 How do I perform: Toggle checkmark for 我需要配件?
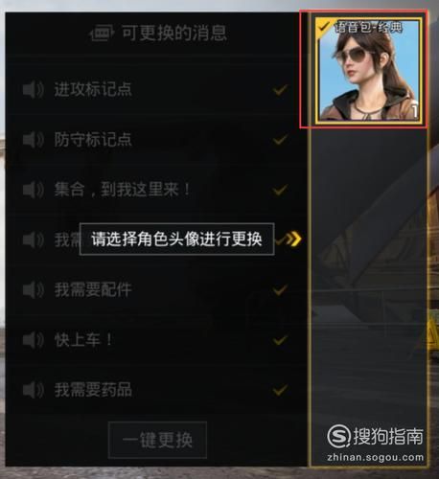280,290
